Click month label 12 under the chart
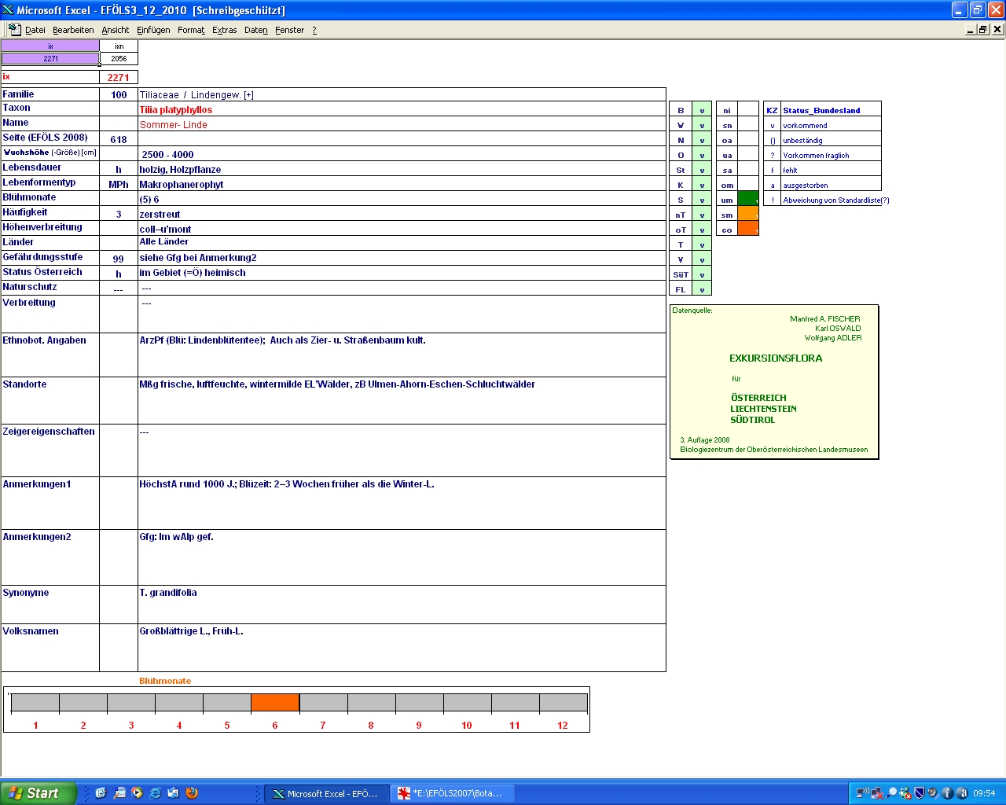The height and width of the screenshot is (805, 1006). [563, 725]
